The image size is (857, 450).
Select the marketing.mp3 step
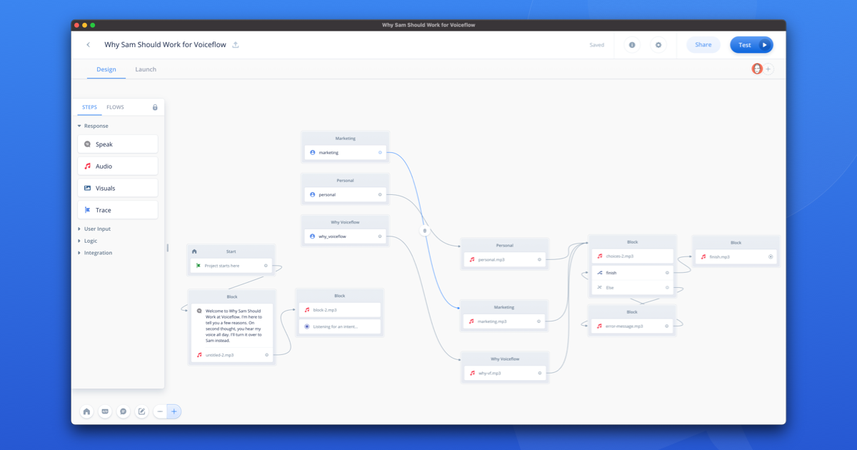pos(504,321)
